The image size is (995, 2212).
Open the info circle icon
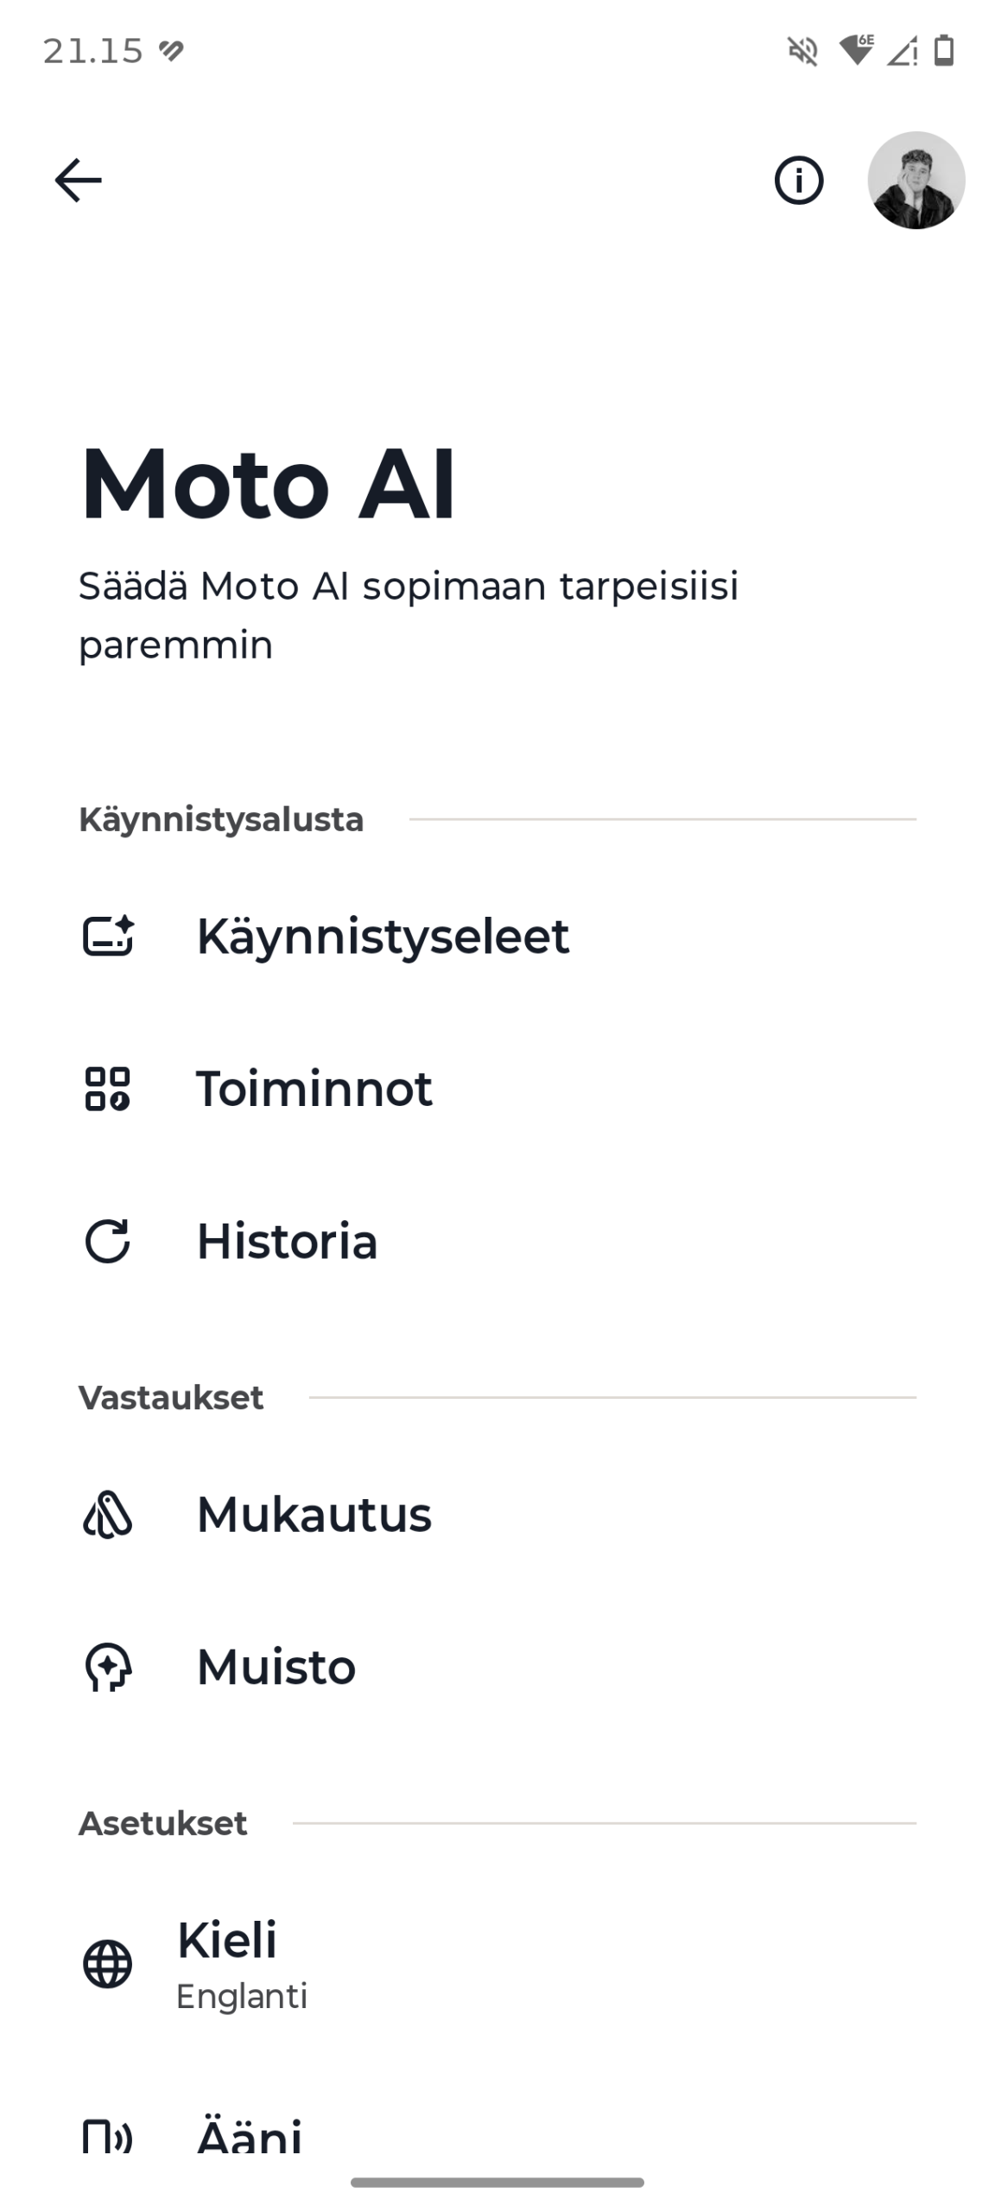point(798,181)
